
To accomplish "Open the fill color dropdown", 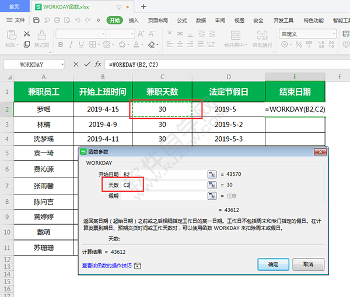I will click(128, 45).
